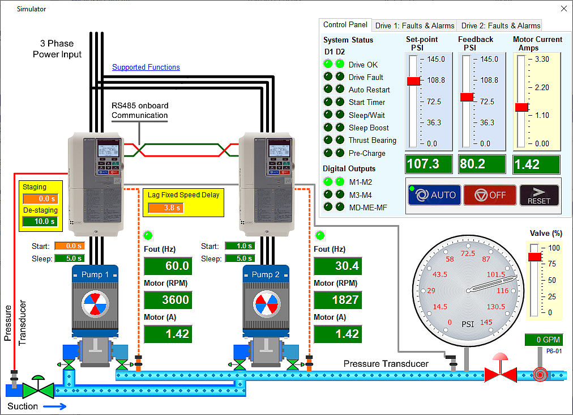The width and height of the screenshot is (573, 415).
Task: Switch to Drive 2: Faults & Alarms tab
Action: pyautogui.click(x=501, y=26)
